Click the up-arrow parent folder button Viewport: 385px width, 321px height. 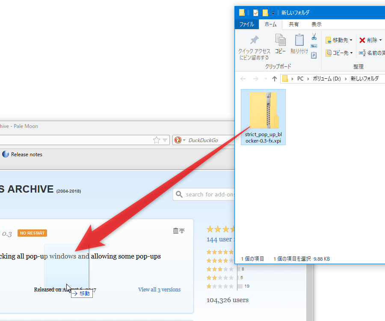point(275,79)
